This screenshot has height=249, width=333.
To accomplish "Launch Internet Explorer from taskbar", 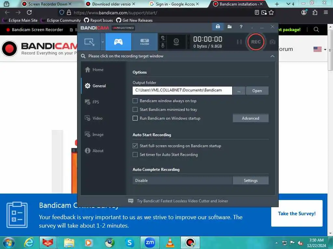I will click(29, 243).
